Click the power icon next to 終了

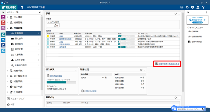point(8,105)
